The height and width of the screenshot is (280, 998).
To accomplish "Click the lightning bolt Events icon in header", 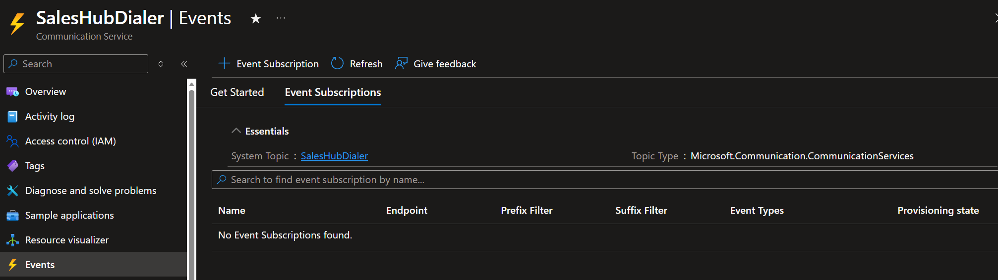I will click(x=17, y=23).
